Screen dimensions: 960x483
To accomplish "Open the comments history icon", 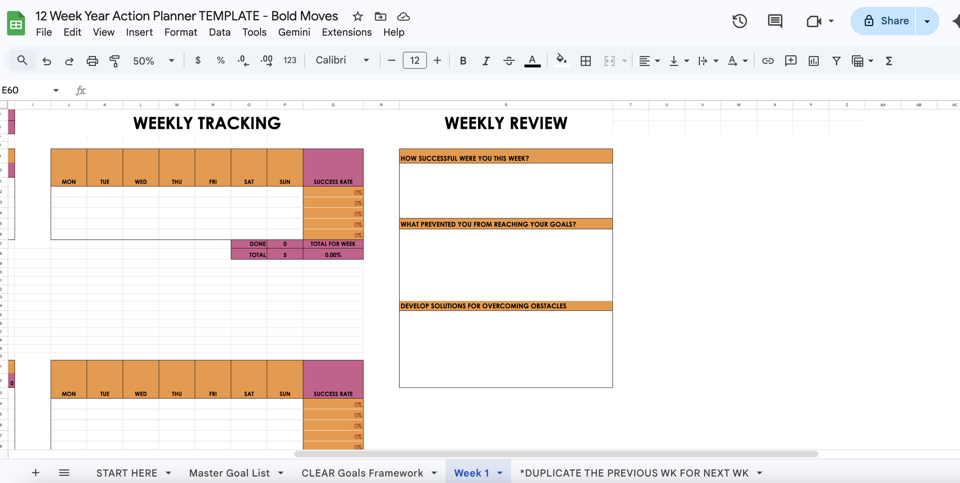I will 775,21.
